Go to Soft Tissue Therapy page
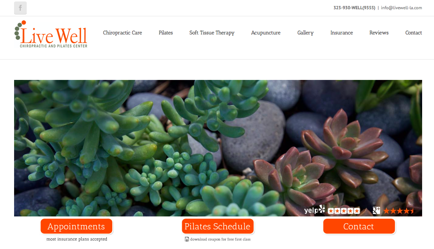The height and width of the screenshot is (249, 434). coord(212,33)
